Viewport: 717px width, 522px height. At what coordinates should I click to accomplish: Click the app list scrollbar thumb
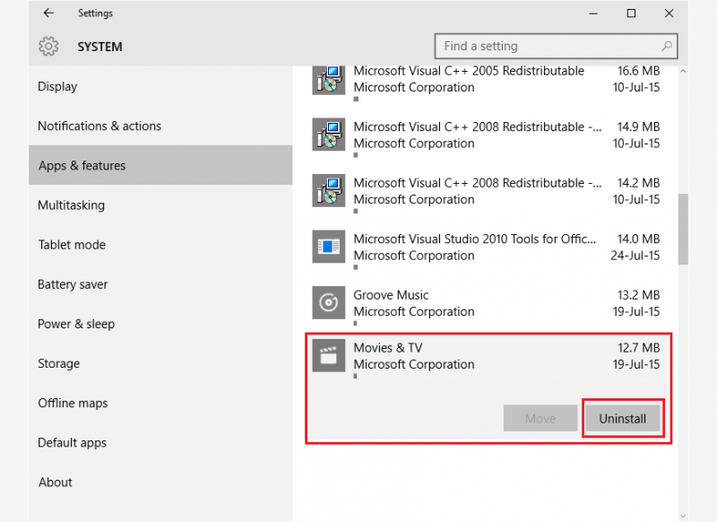click(x=683, y=229)
